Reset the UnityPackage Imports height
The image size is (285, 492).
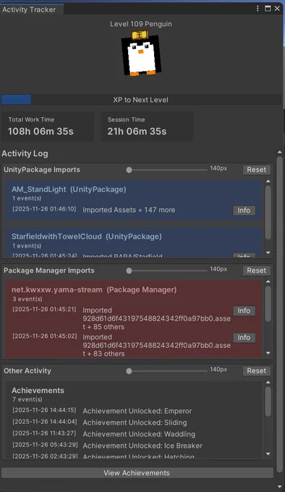257,170
